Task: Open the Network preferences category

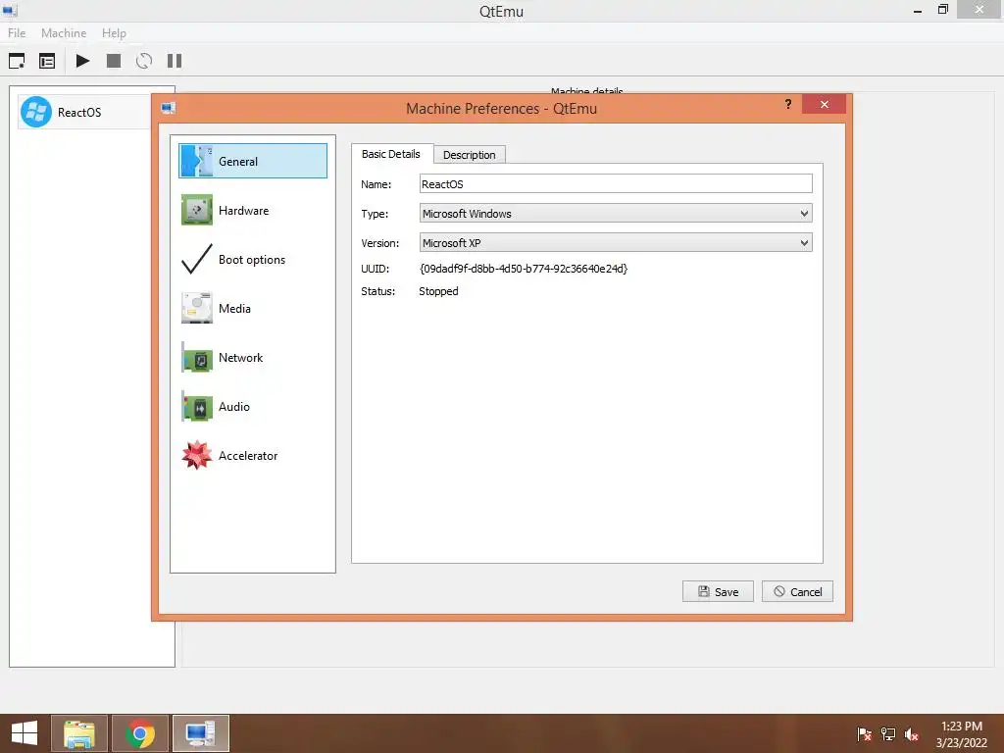Action: click(x=253, y=357)
